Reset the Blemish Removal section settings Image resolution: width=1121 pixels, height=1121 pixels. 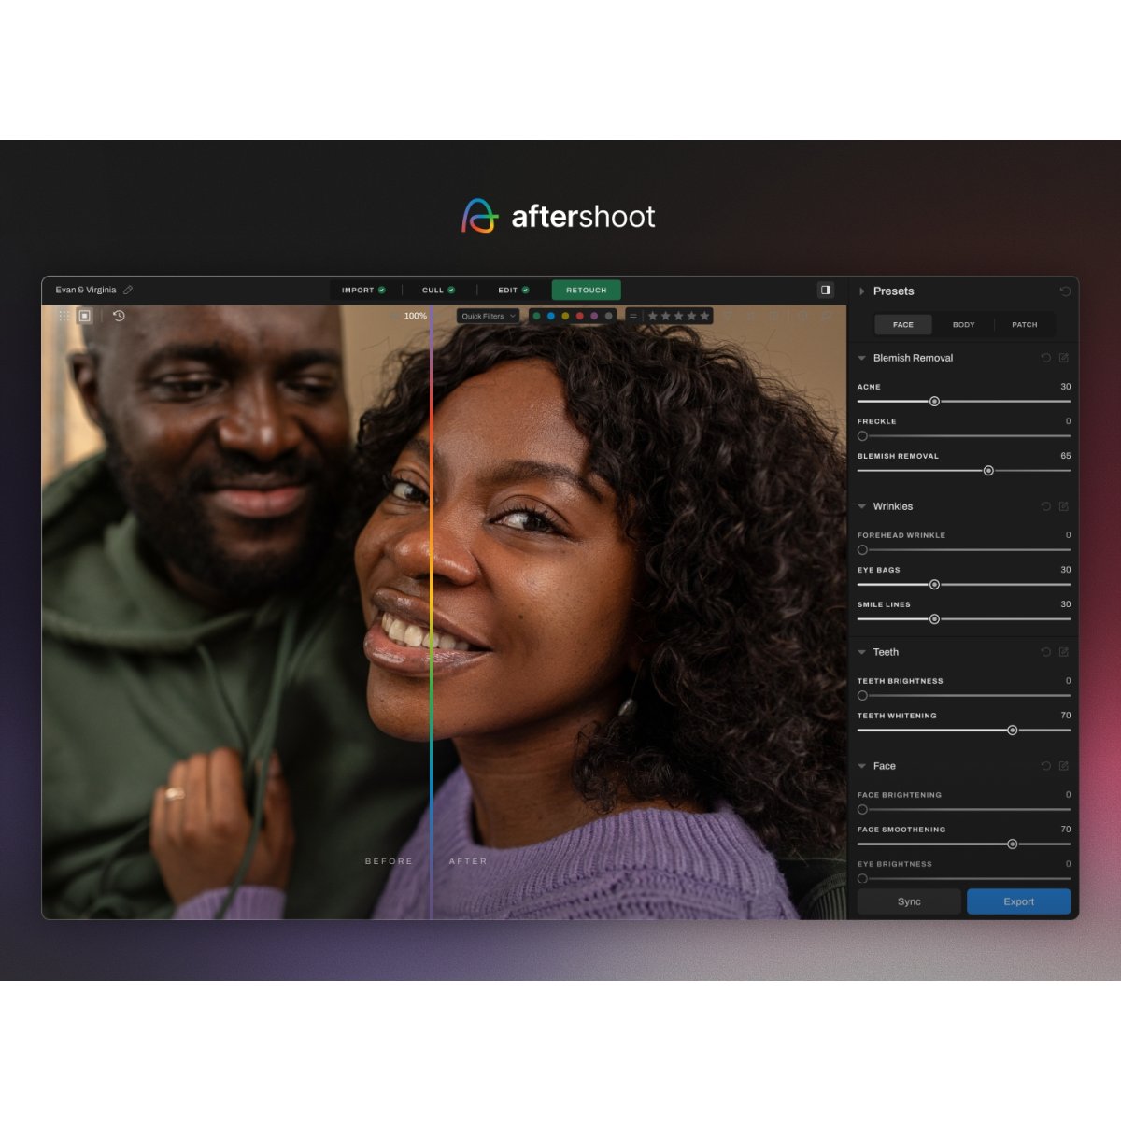point(1046,358)
